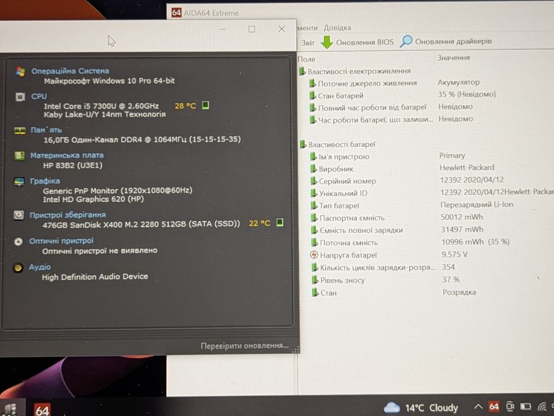The width and height of the screenshot is (554, 416).
Task: Click the CPU chip icon
Action: 20,96
